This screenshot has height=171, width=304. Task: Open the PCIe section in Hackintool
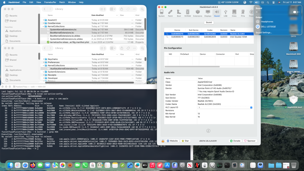[243, 13]
